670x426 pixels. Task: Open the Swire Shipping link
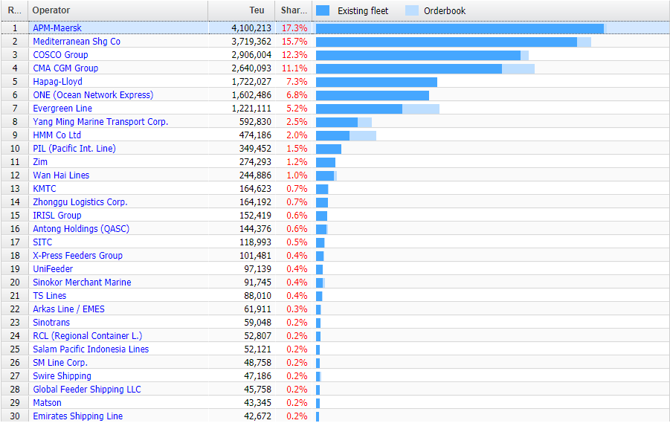(x=62, y=376)
